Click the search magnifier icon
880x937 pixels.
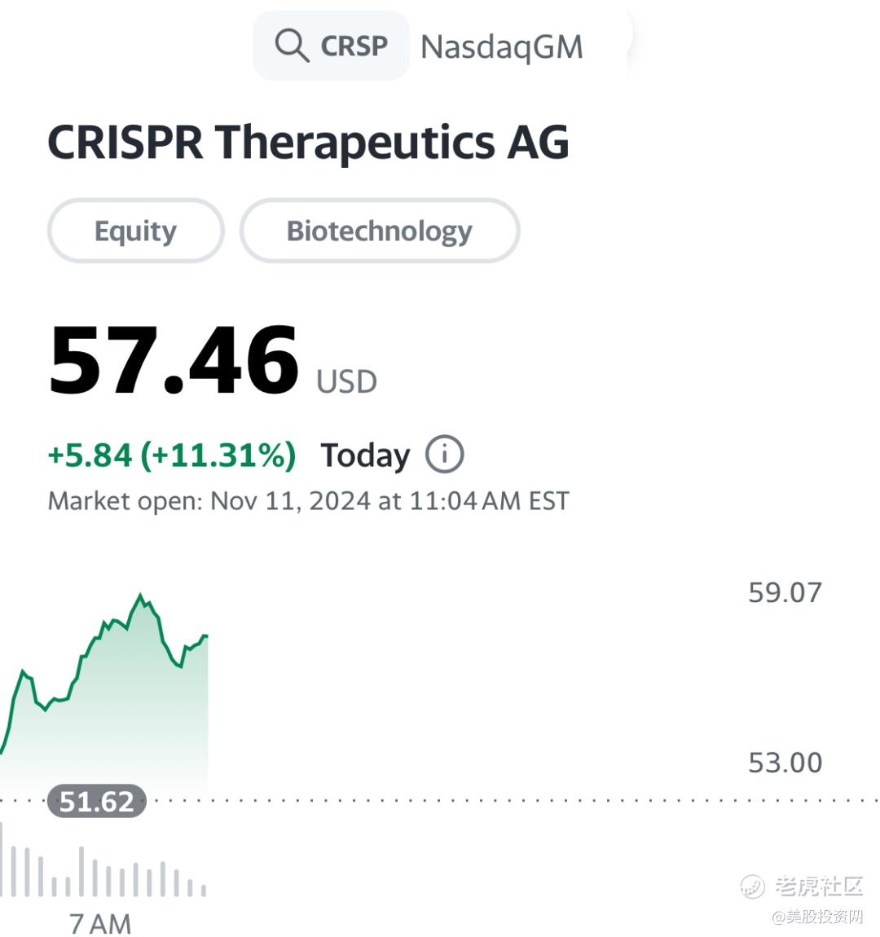pyautogui.click(x=291, y=46)
